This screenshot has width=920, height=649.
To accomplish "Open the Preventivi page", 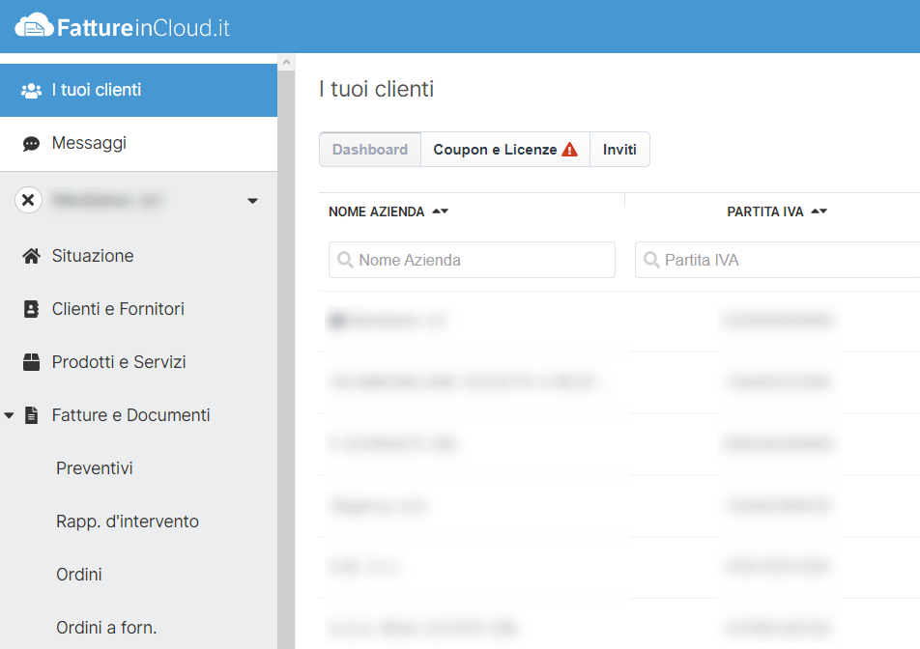I will [x=94, y=467].
